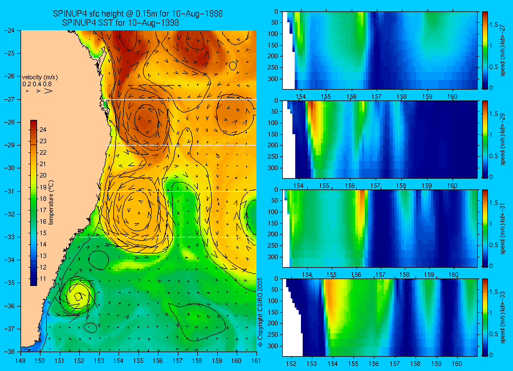Click the 'velocity (m/s)' legend label

tap(40, 78)
